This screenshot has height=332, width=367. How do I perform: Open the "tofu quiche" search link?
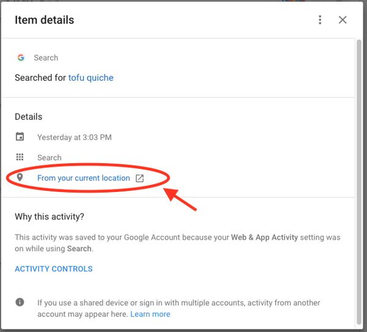(91, 78)
